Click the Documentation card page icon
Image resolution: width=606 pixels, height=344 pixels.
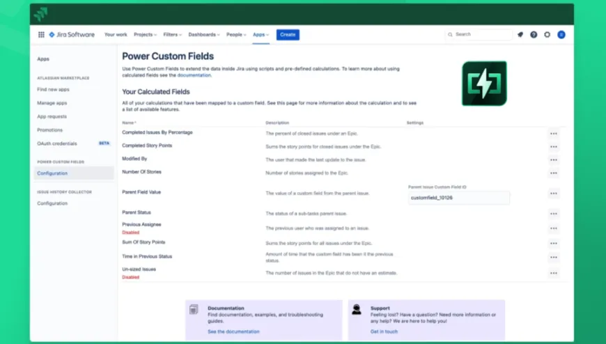pyautogui.click(x=194, y=309)
